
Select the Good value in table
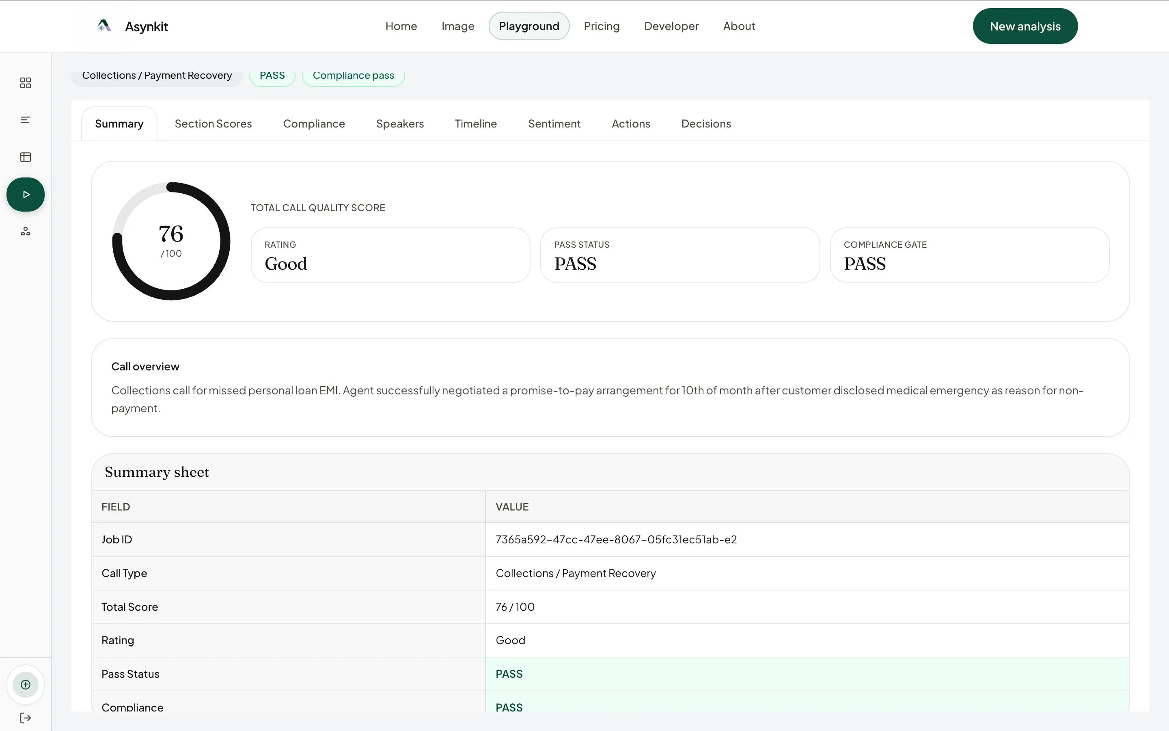pyautogui.click(x=510, y=640)
